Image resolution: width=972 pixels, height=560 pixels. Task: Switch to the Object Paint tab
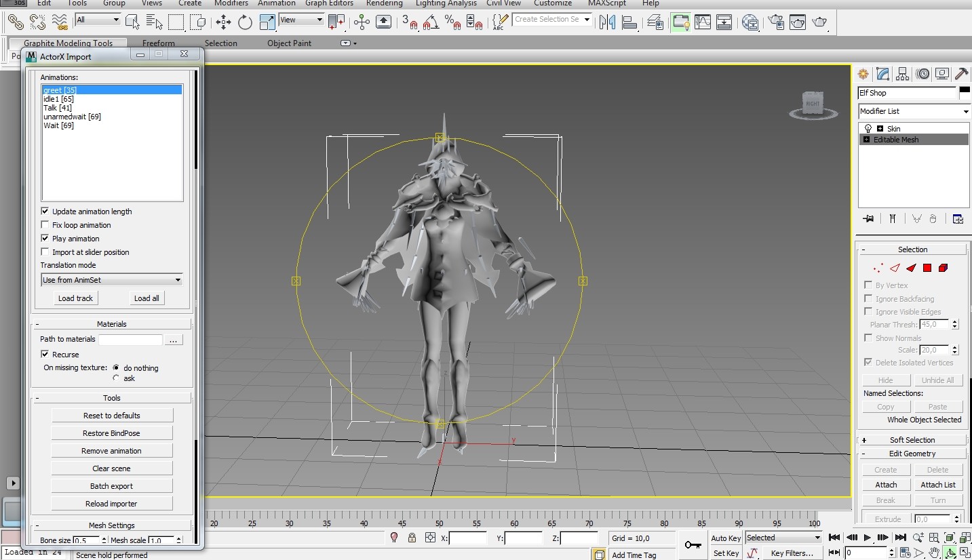pos(289,43)
